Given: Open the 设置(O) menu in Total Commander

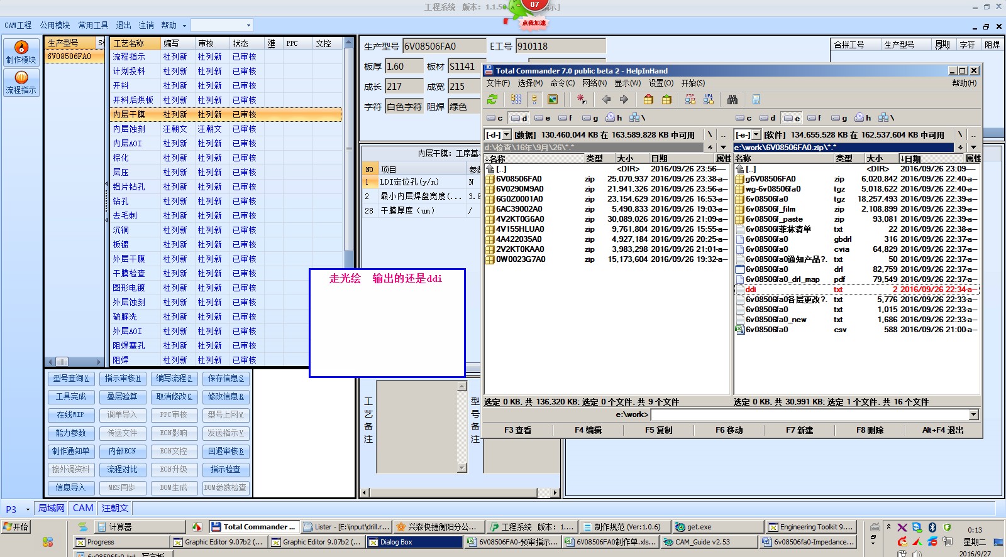Looking at the screenshot, I should tap(661, 83).
